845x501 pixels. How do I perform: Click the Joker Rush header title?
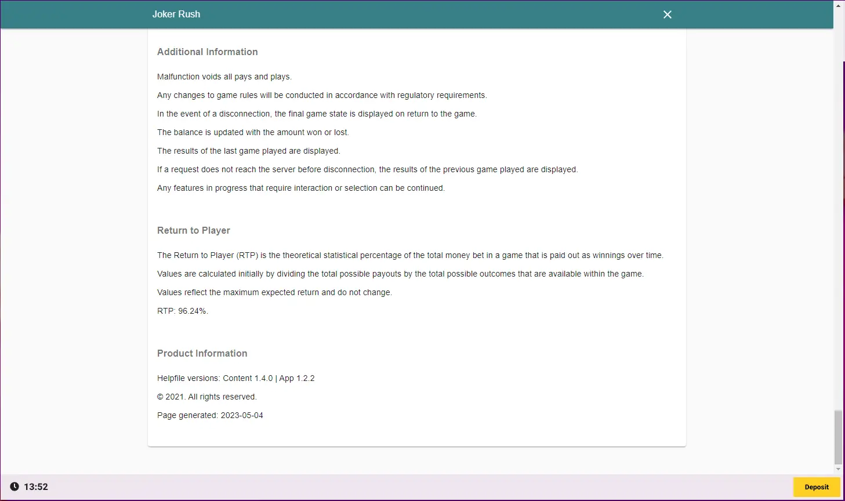[x=176, y=14]
